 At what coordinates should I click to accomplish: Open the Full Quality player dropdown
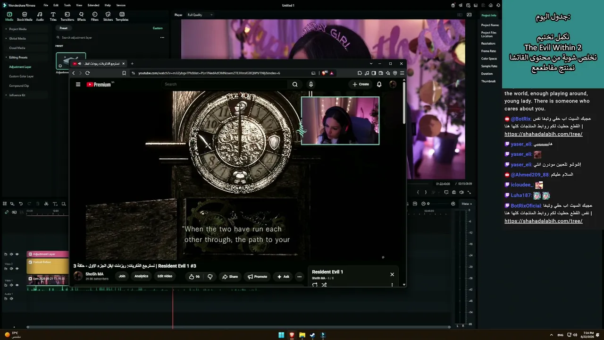click(x=200, y=15)
